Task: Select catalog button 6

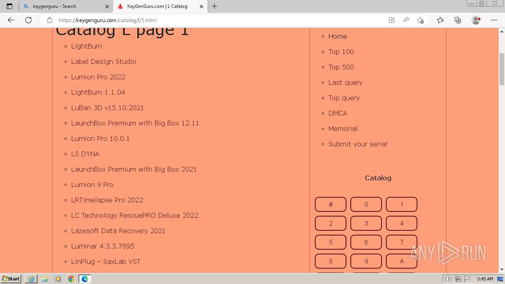Action: point(366,242)
